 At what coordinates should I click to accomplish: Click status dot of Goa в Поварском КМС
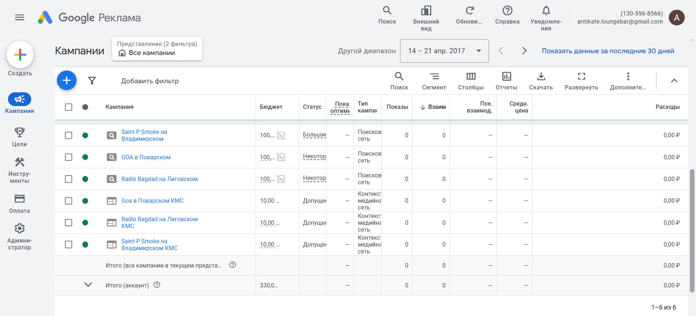85,201
